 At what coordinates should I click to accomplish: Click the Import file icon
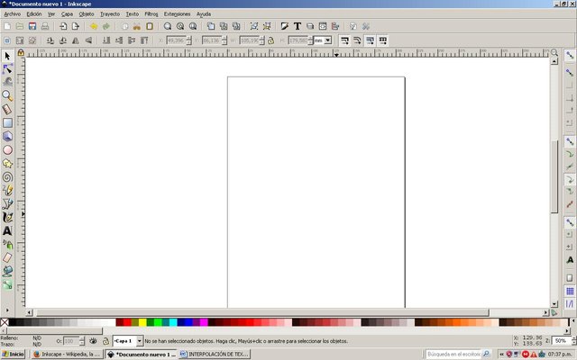tap(63, 26)
